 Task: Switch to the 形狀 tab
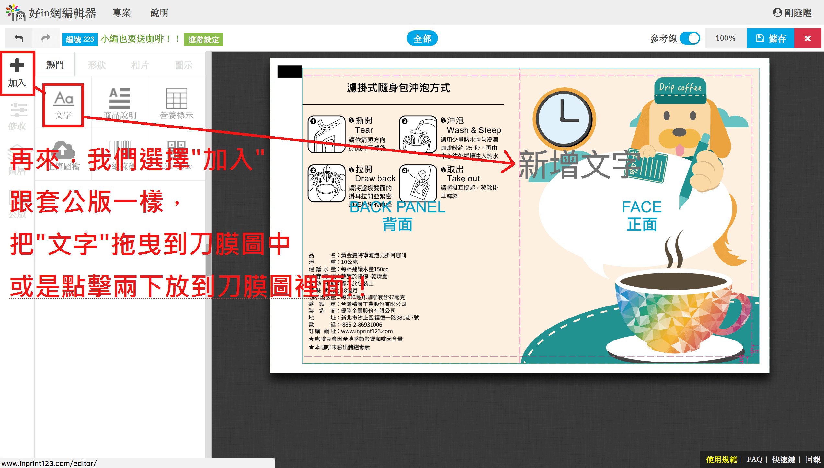(x=97, y=65)
